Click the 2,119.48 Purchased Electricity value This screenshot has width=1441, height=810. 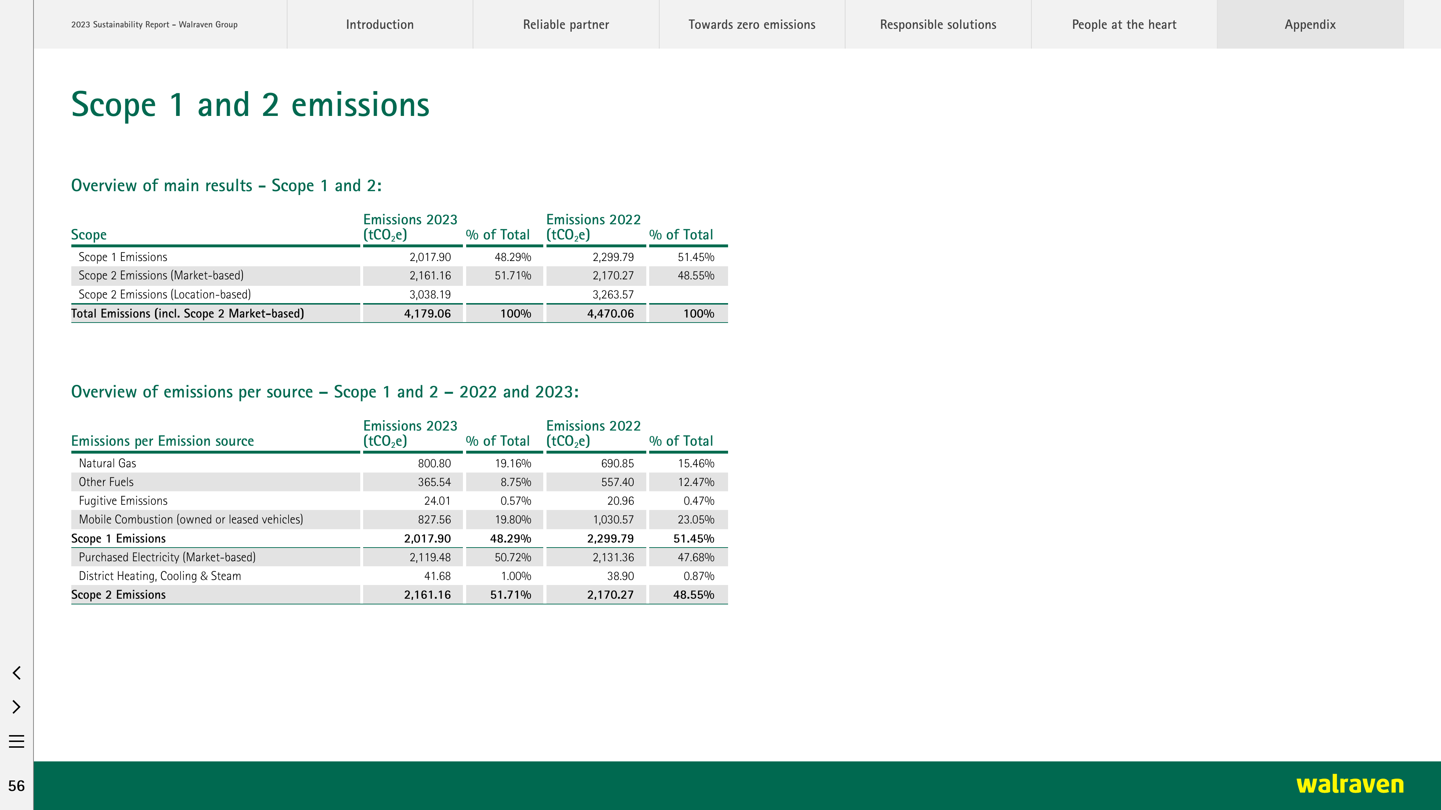coord(430,557)
